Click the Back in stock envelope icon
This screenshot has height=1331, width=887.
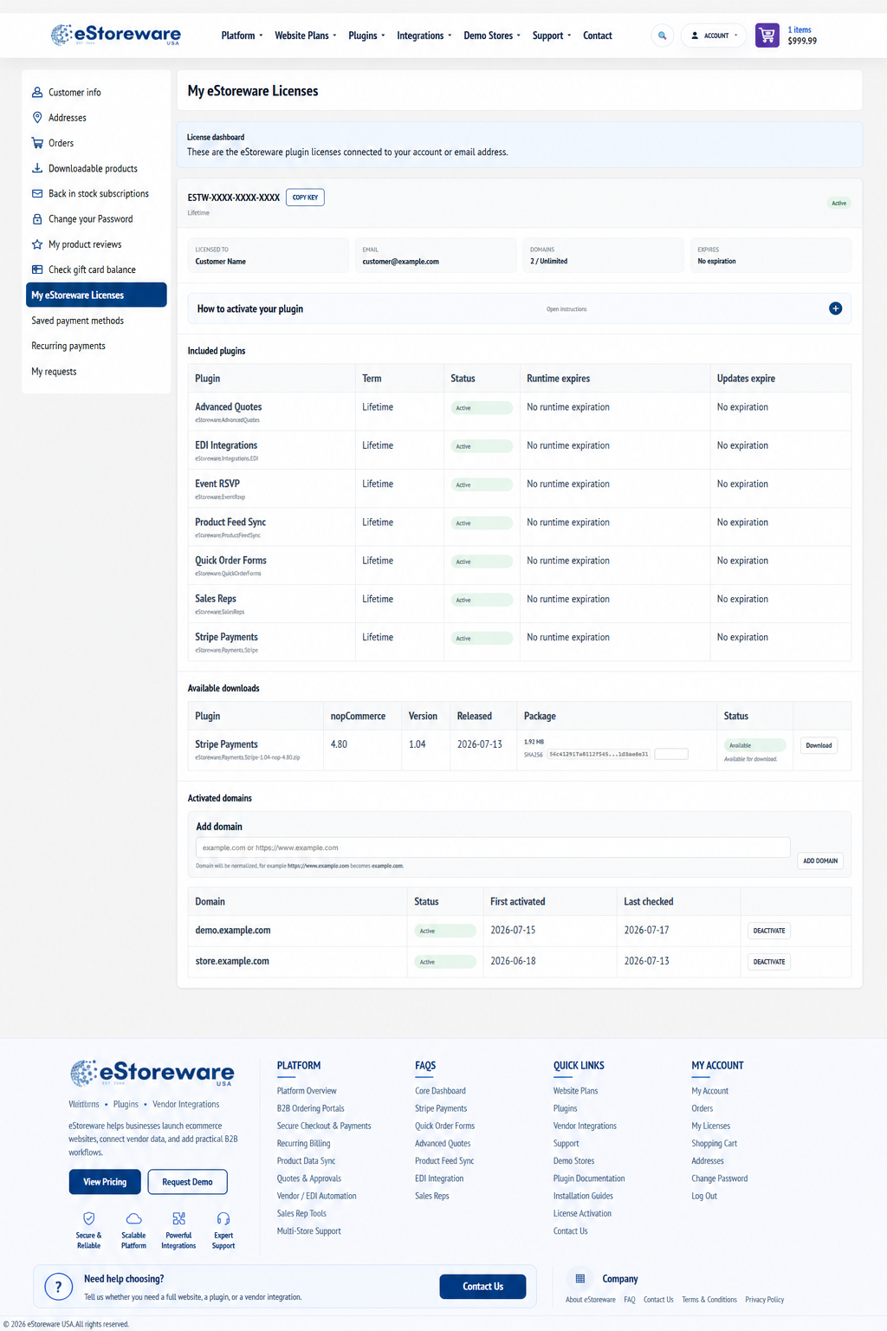pos(37,193)
